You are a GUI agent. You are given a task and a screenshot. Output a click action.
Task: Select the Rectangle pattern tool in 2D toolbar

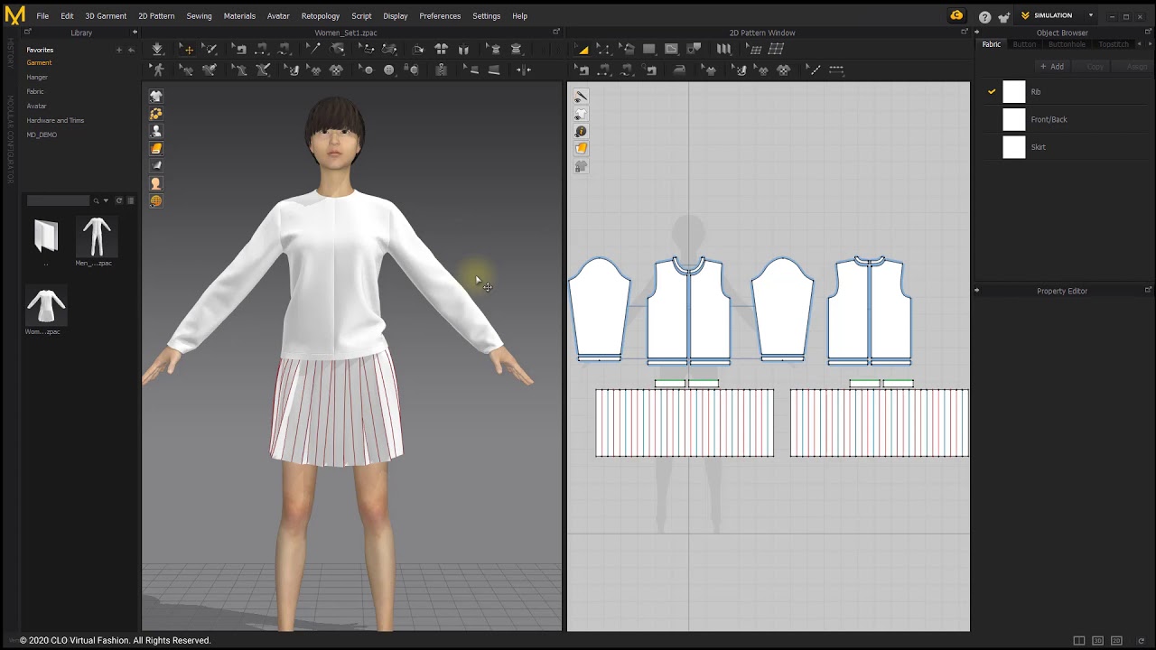(648, 49)
